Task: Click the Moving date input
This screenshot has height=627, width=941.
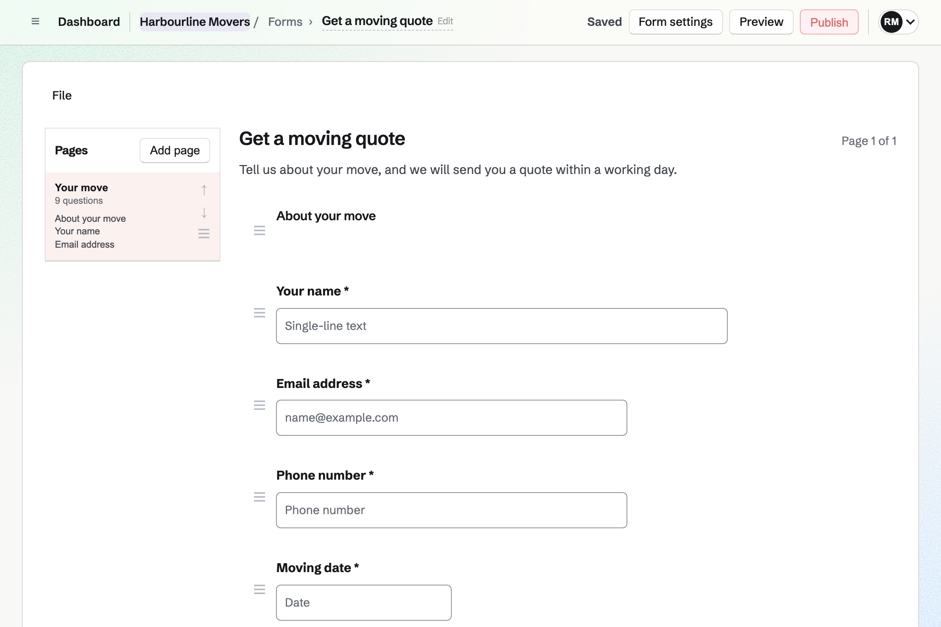Action: tap(364, 603)
